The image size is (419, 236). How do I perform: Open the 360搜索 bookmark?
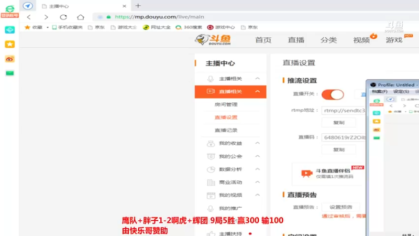(189, 27)
